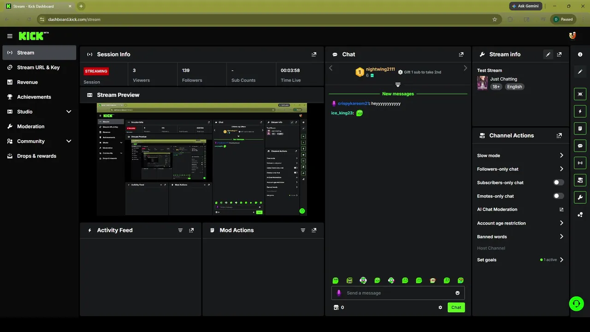Open Achievements page
This screenshot has height=332, width=590.
click(x=39, y=97)
